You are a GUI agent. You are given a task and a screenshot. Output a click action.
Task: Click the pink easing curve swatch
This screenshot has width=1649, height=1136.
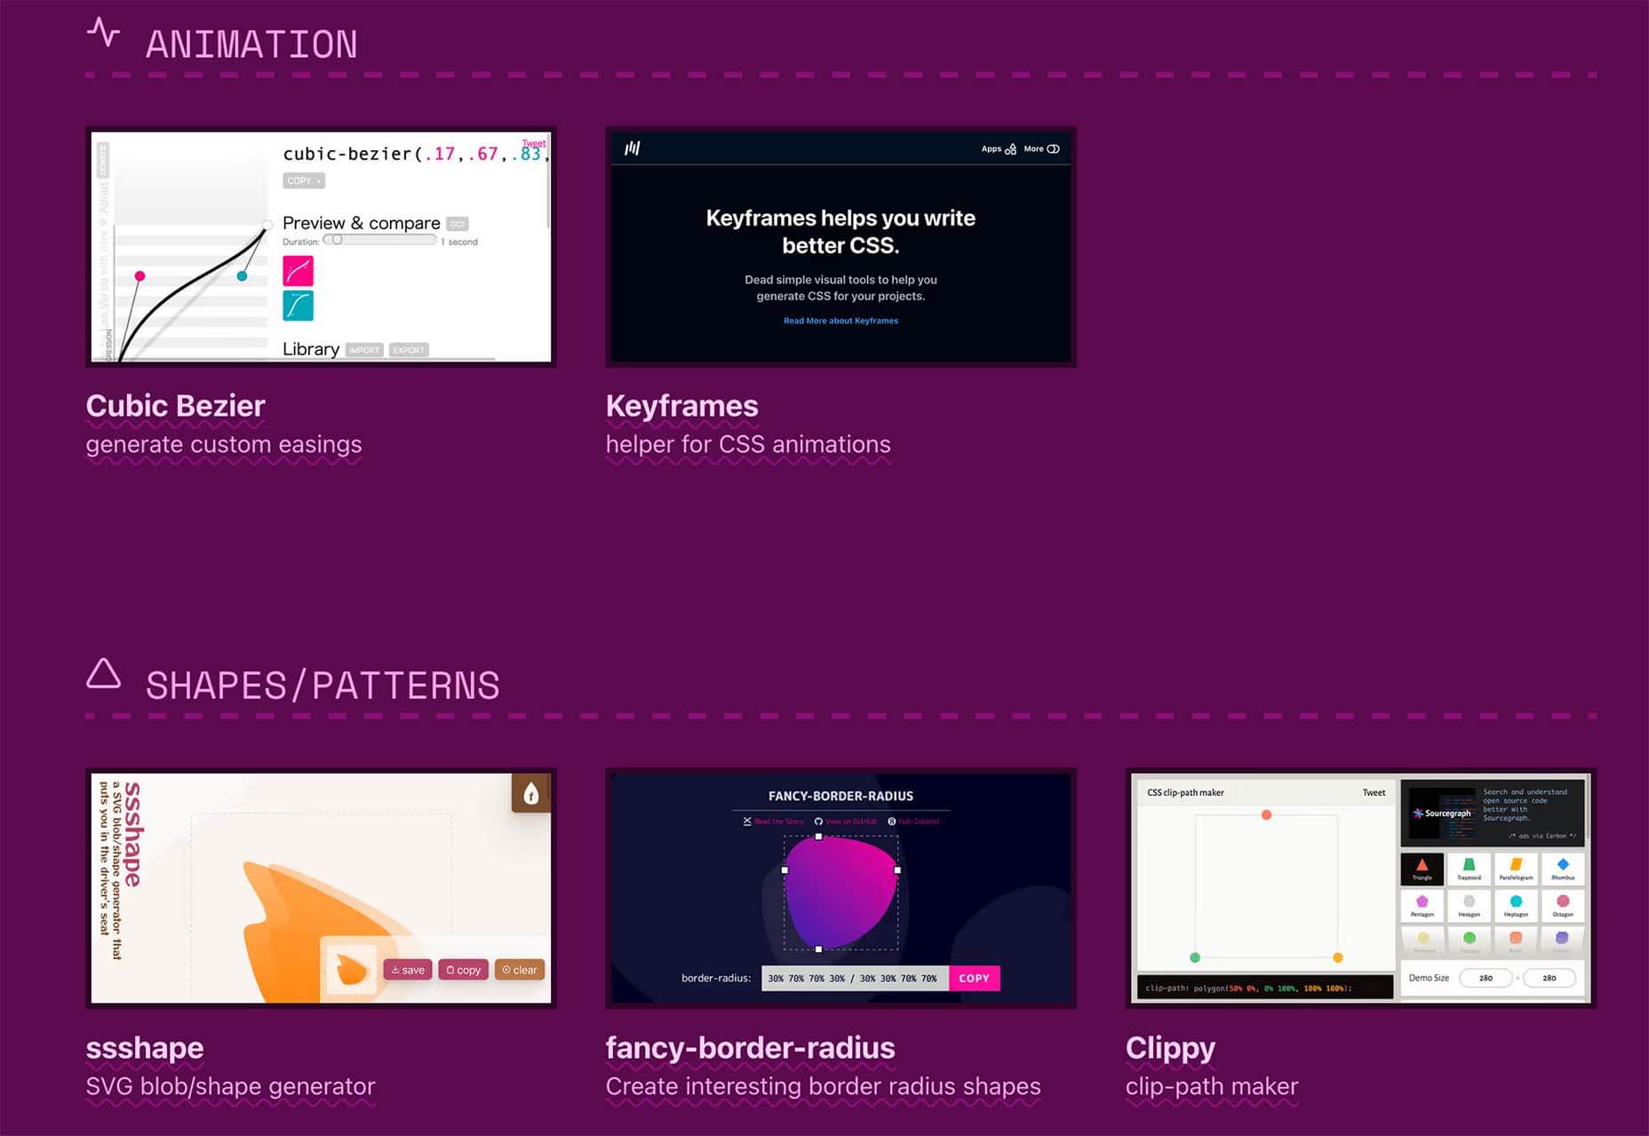(x=298, y=271)
